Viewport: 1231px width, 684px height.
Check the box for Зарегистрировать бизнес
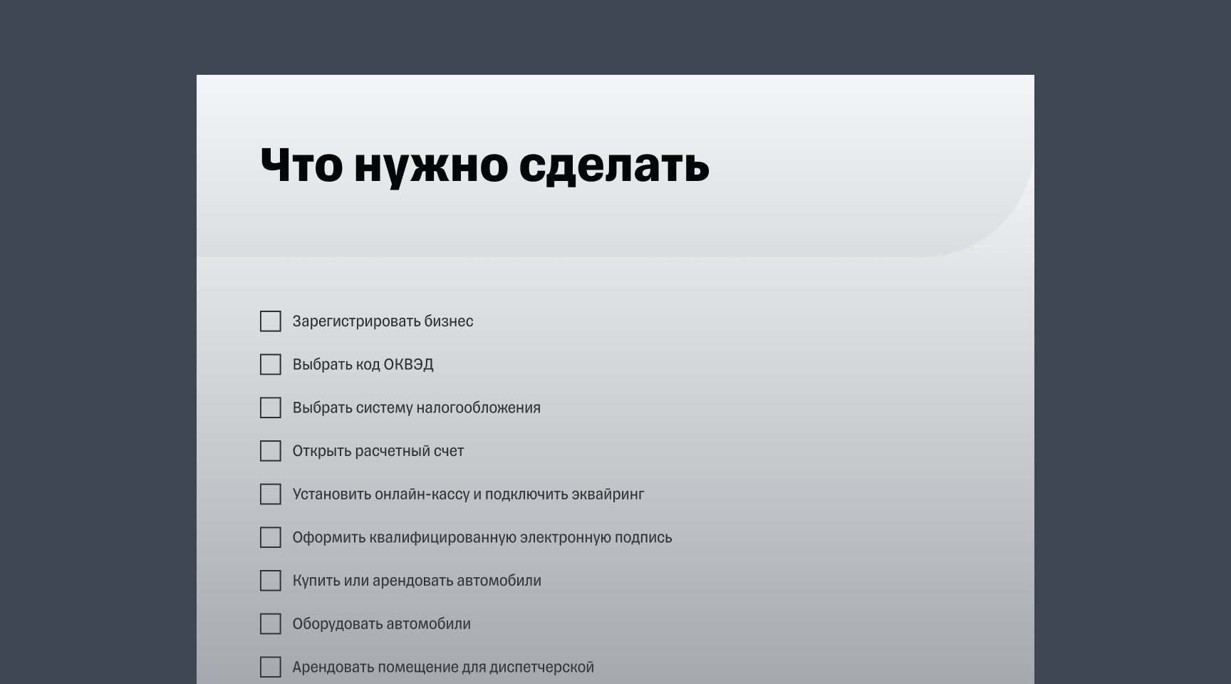point(271,322)
